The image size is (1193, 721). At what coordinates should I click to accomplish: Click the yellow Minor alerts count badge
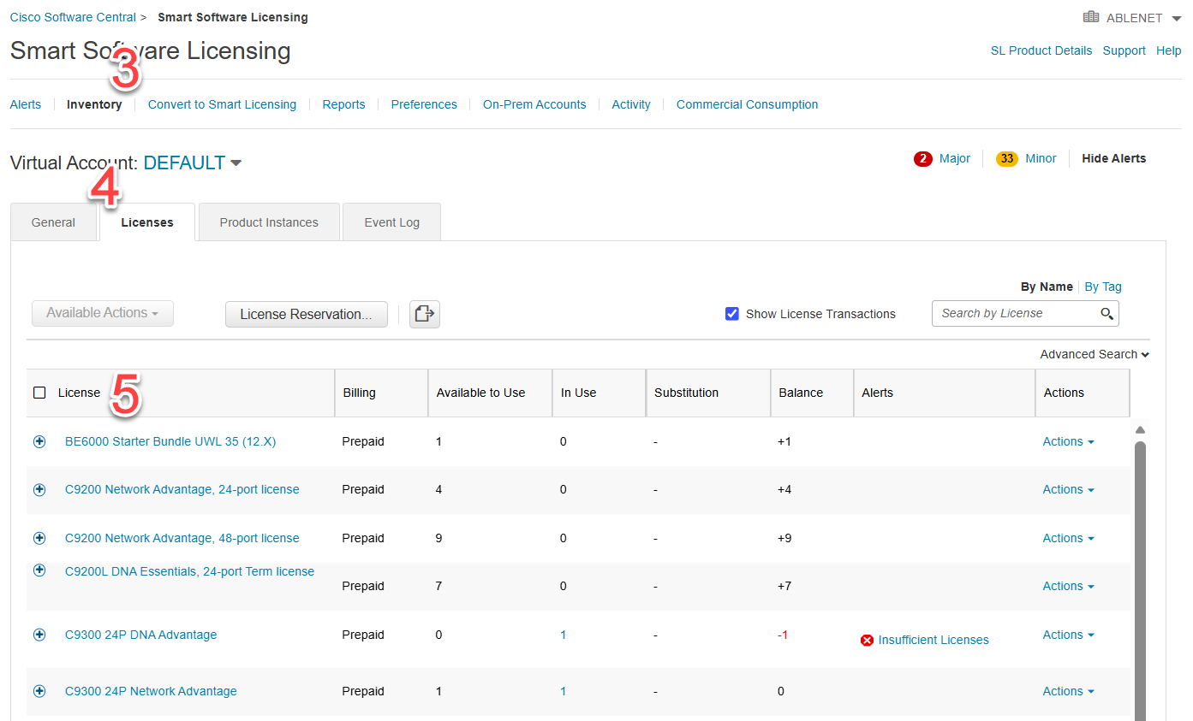(1006, 159)
